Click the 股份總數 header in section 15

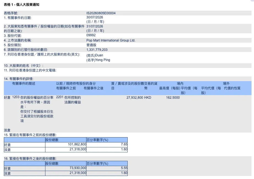pos(52,140)
